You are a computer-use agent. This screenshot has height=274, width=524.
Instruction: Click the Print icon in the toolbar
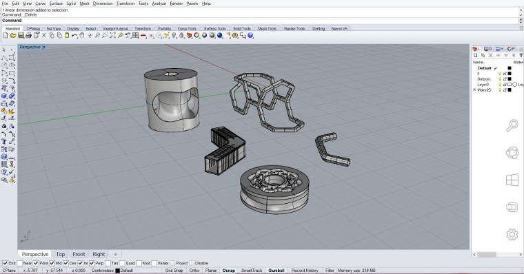click(28, 35)
